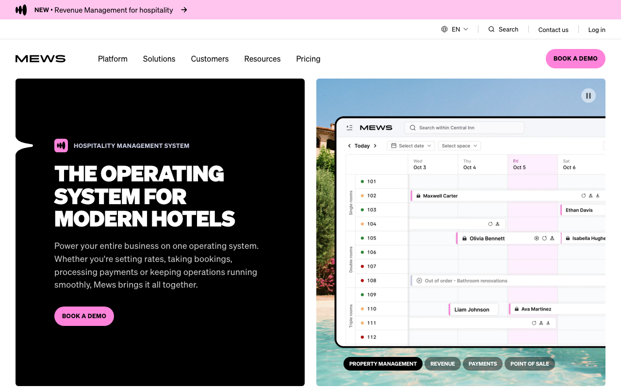Screen dimensions: 621x388
Task: Open the Customers menu
Action: pyautogui.click(x=210, y=59)
